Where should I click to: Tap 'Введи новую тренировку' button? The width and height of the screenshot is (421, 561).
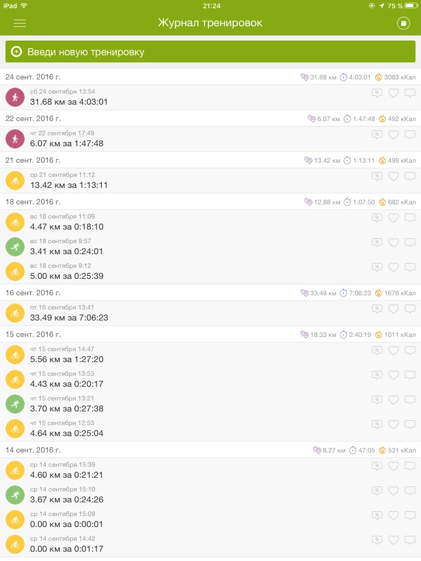[210, 52]
